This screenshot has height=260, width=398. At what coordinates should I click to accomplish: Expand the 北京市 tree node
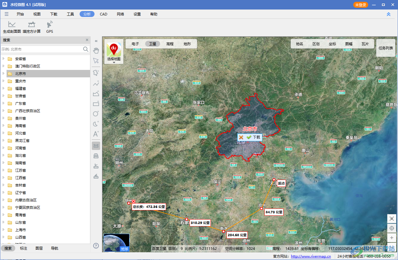point(4,73)
